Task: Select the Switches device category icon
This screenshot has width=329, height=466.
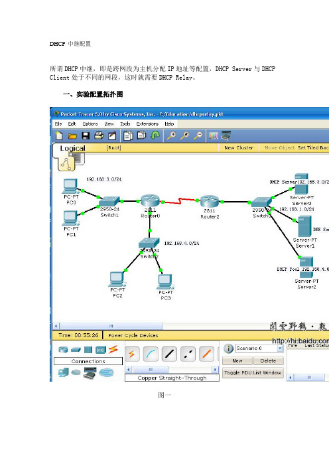Action: 76,350
